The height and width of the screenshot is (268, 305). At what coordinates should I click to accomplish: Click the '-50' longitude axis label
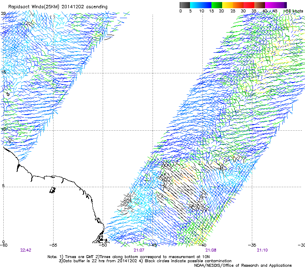click(103, 245)
